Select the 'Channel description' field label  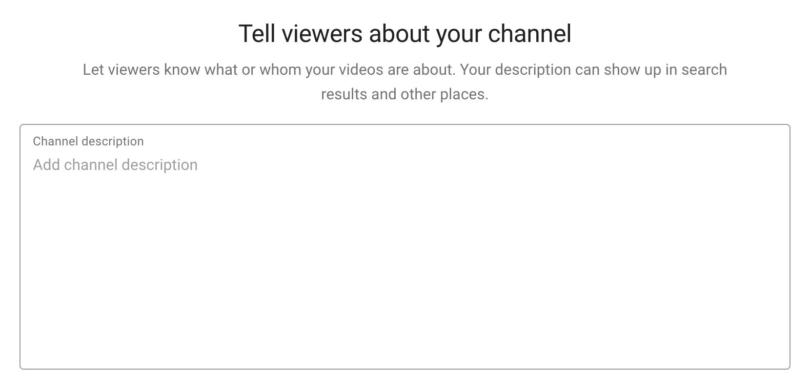[88, 141]
